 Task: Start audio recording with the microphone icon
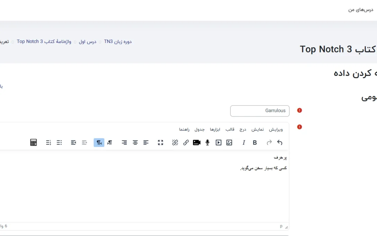[207, 143]
